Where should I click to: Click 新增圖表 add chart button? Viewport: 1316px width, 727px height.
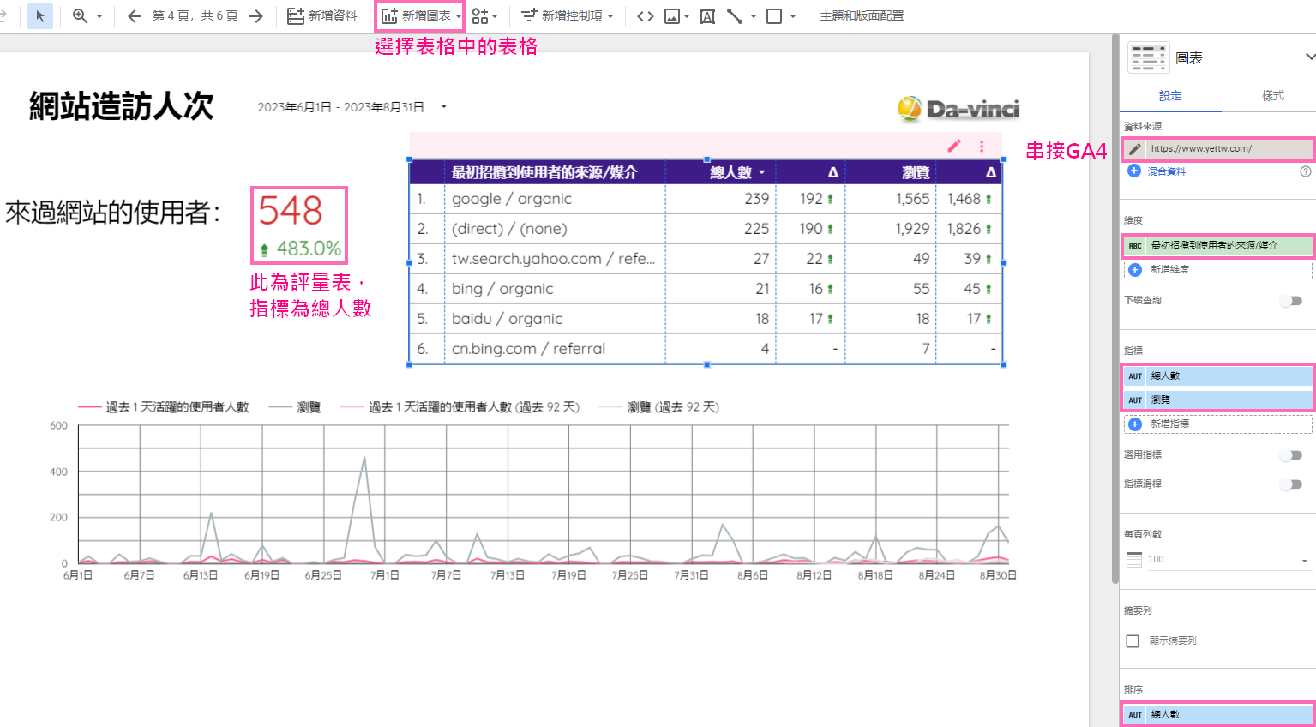coord(421,16)
